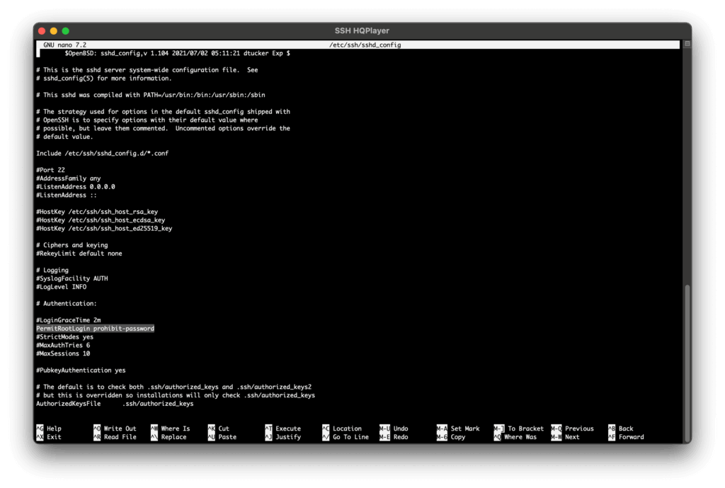This screenshot has height=488, width=725.
Task: Click the ^O Write Out shortcut
Action: click(x=114, y=429)
